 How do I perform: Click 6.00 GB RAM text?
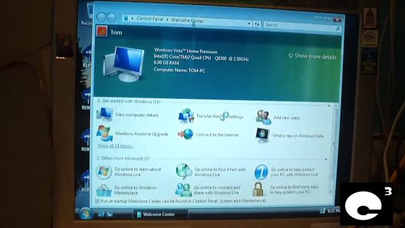(x=166, y=63)
